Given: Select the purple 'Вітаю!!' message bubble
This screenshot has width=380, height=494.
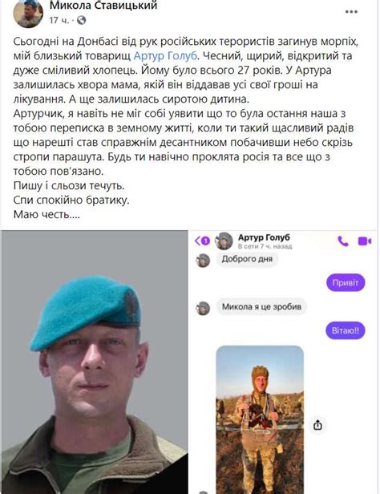Looking at the screenshot, I should pos(345,330).
